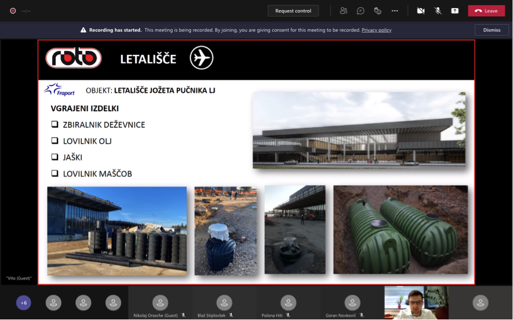Click the shared slide with Letališče title
This screenshot has width=513, height=320.
[256, 162]
